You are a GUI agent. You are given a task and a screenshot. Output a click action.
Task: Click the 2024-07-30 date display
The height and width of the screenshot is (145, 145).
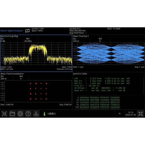[130, 115]
